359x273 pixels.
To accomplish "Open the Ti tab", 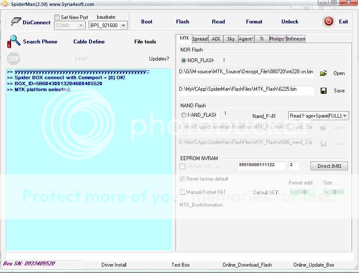I will pyautogui.click(x=261, y=39).
